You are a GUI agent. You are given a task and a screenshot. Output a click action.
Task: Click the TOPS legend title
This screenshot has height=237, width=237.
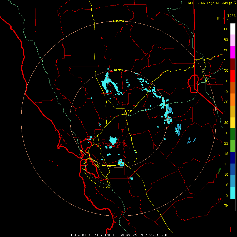tap(231, 16)
